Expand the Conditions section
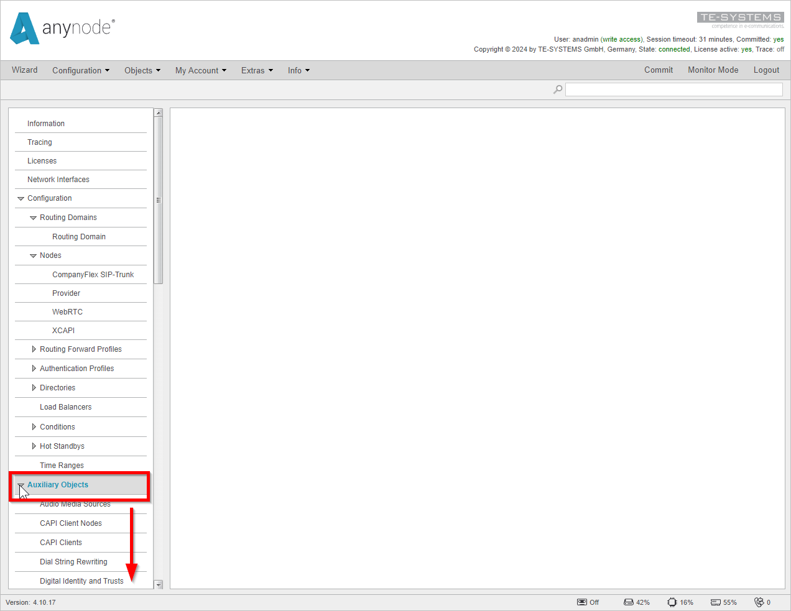Image resolution: width=791 pixels, height=611 pixels. [35, 427]
